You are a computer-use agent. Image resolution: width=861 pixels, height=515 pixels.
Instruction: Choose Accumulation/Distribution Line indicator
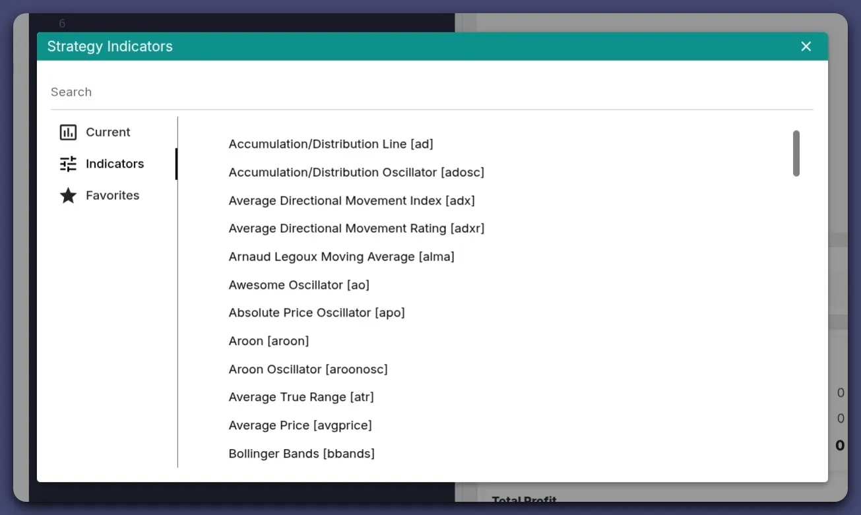(x=331, y=144)
